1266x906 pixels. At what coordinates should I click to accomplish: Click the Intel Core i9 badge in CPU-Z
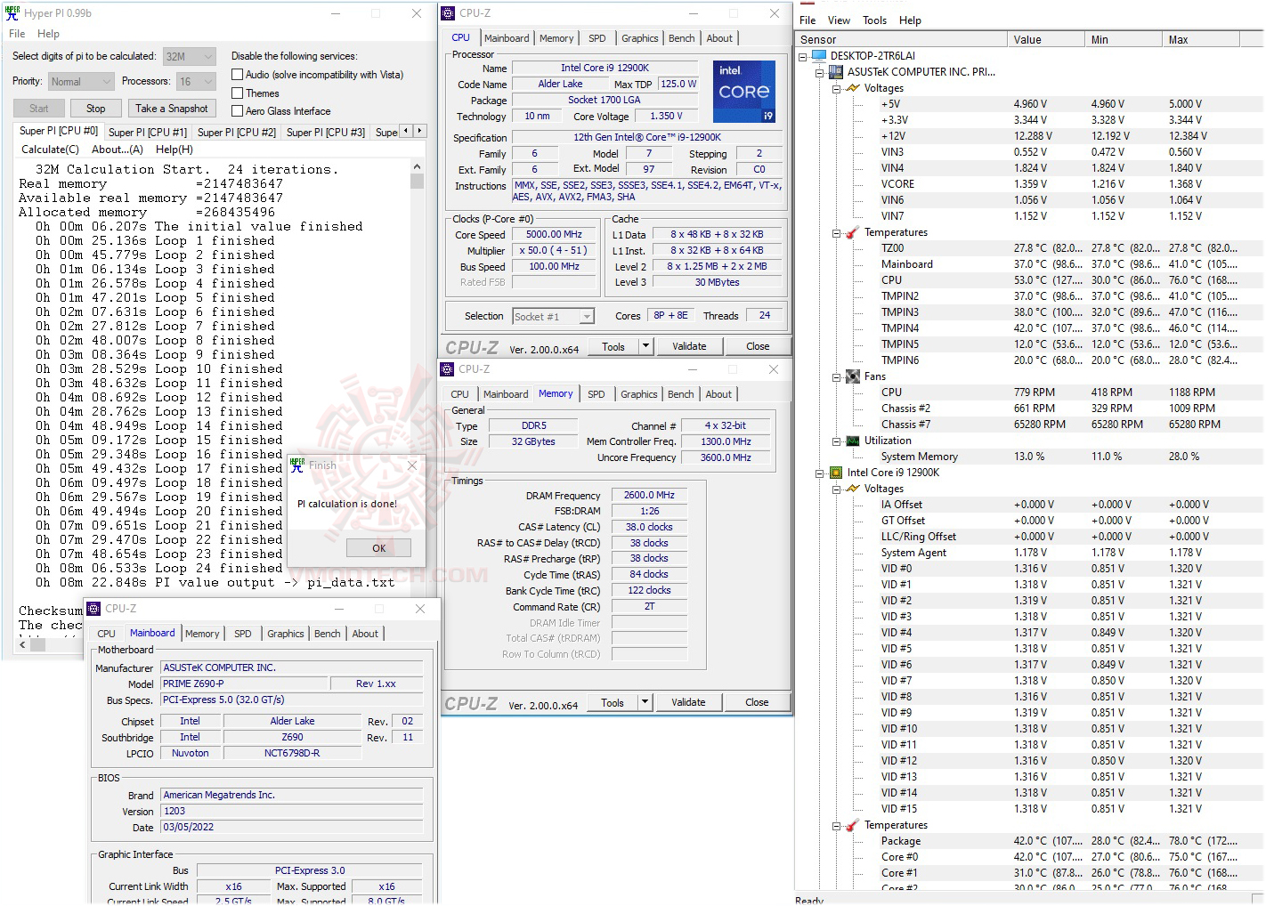pos(744,91)
